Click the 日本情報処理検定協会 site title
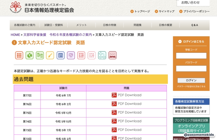This screenshot has height=140, width=217. (49, 10)
